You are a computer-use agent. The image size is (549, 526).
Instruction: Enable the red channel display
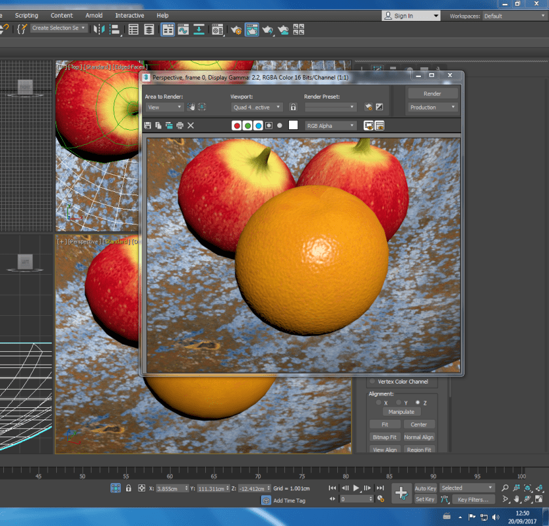[x=237, y=125]
